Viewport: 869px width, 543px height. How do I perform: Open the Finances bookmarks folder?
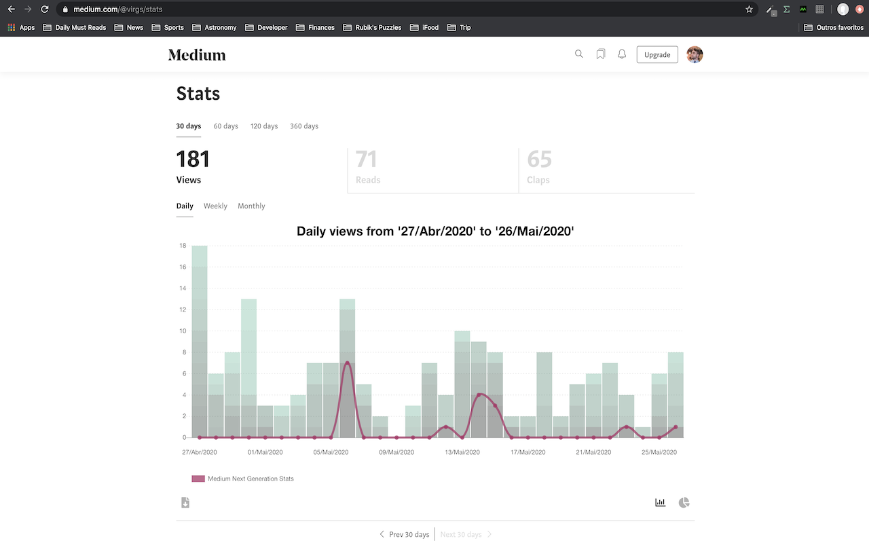[x=315, y=28]
